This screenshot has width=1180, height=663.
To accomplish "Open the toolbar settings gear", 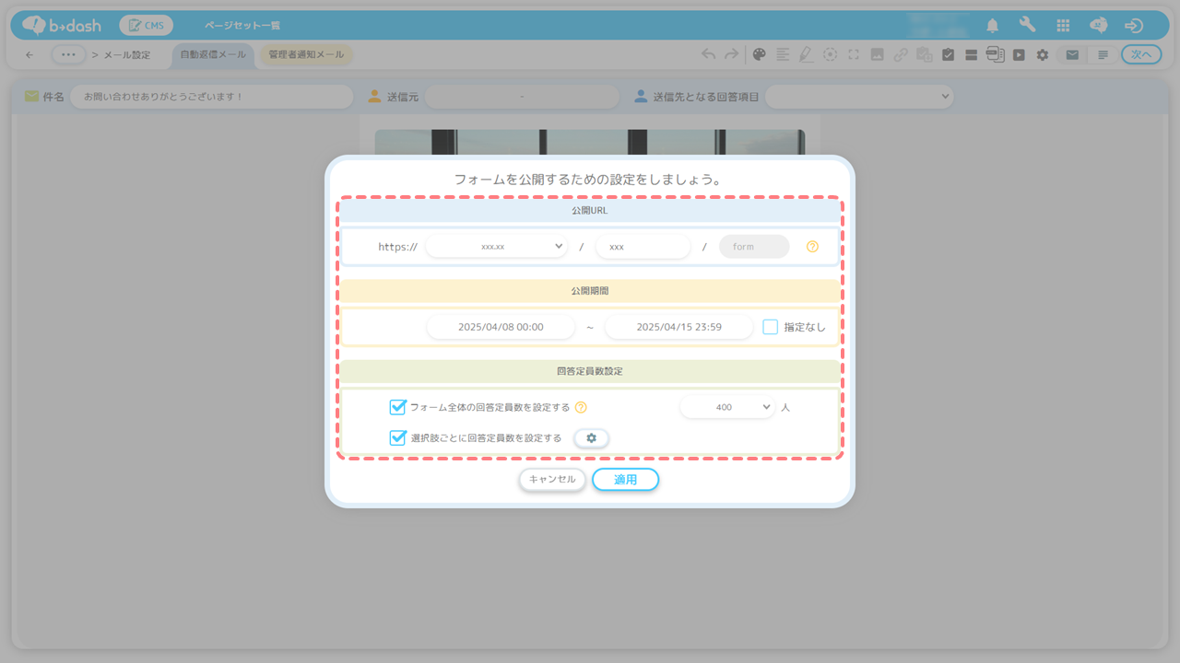I will [x=1042, y=54].
